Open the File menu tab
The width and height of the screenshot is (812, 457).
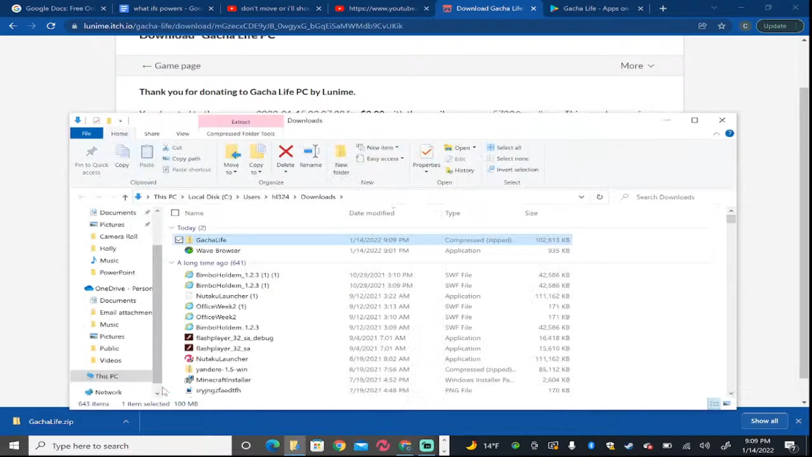pyautogui.click(x=86, y=134)
